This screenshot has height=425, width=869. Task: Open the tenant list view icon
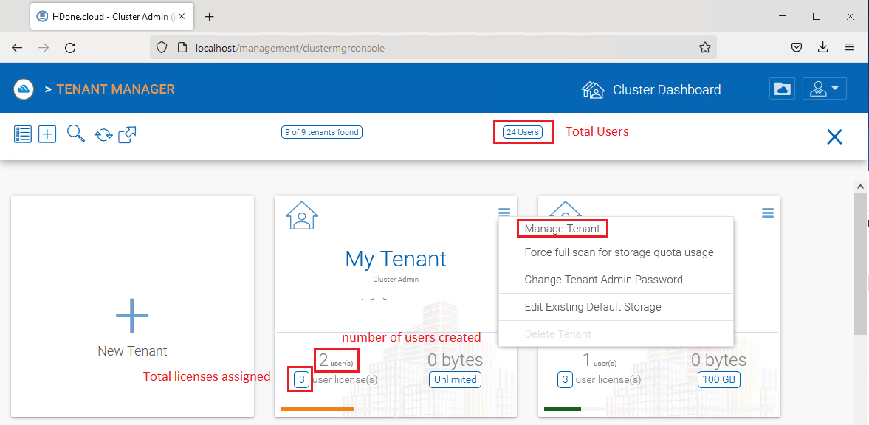pyautogui.click(x=22, y=134)
